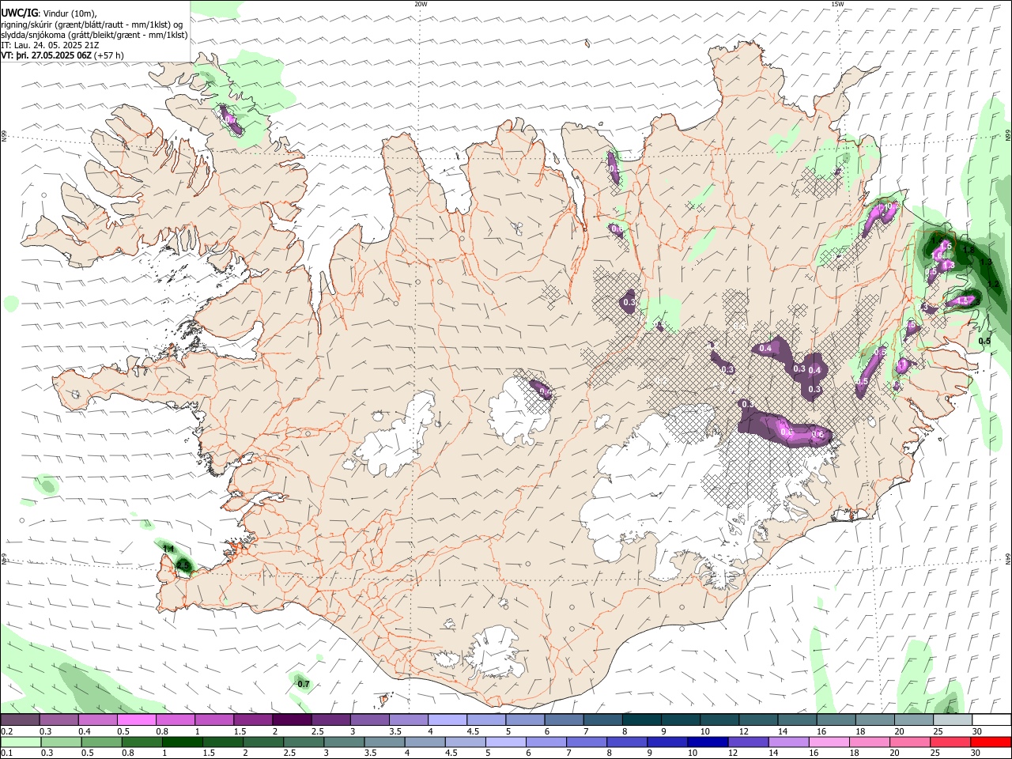Click the 'VT: þri. 27.05.2025 06Z' valid time
The height and width of the screenshot is (759, 1012).
[x=47, y=55]
